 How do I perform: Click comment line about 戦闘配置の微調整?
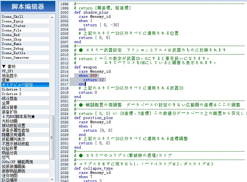click(x=157, y=105)
